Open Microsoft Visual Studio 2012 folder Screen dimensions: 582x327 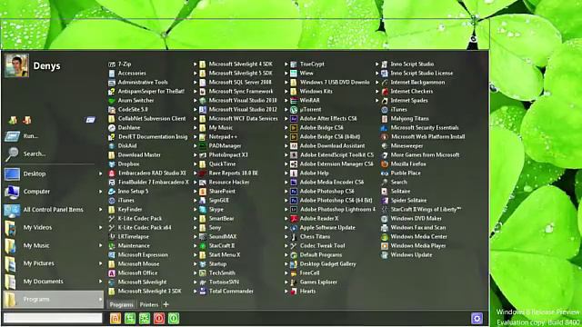[x=243, y=109]
